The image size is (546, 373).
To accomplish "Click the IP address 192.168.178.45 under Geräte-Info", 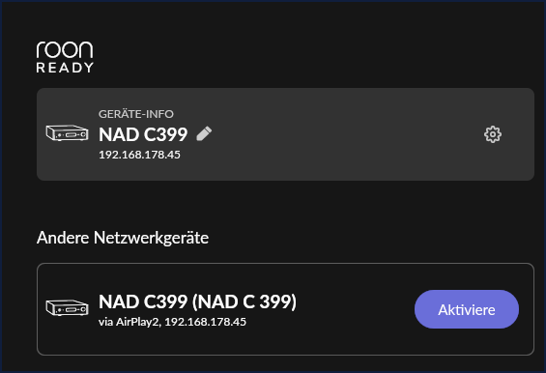I will 139,155.
